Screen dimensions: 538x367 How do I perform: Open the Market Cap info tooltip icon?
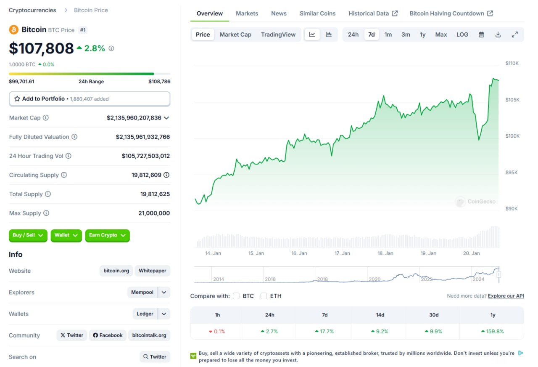click(x=46, y=118)
